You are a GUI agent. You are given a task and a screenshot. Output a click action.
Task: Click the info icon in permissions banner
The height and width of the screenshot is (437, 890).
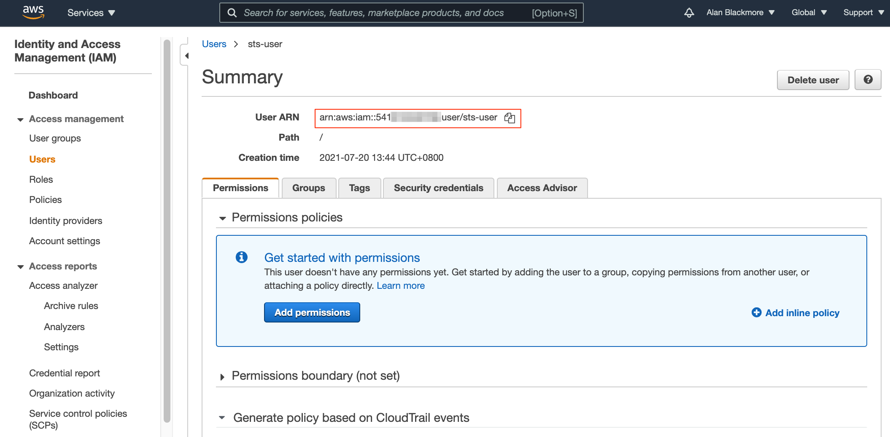click(241, 257)
